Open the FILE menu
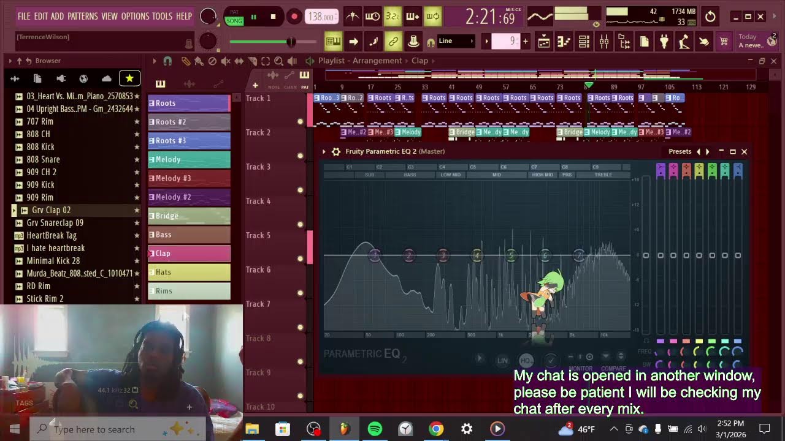 coord(24,16)
